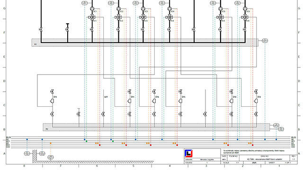Screen dimensions: 303x170
Task: Select the three-way mixing valve SV4
Action: (x=169, y=17)
